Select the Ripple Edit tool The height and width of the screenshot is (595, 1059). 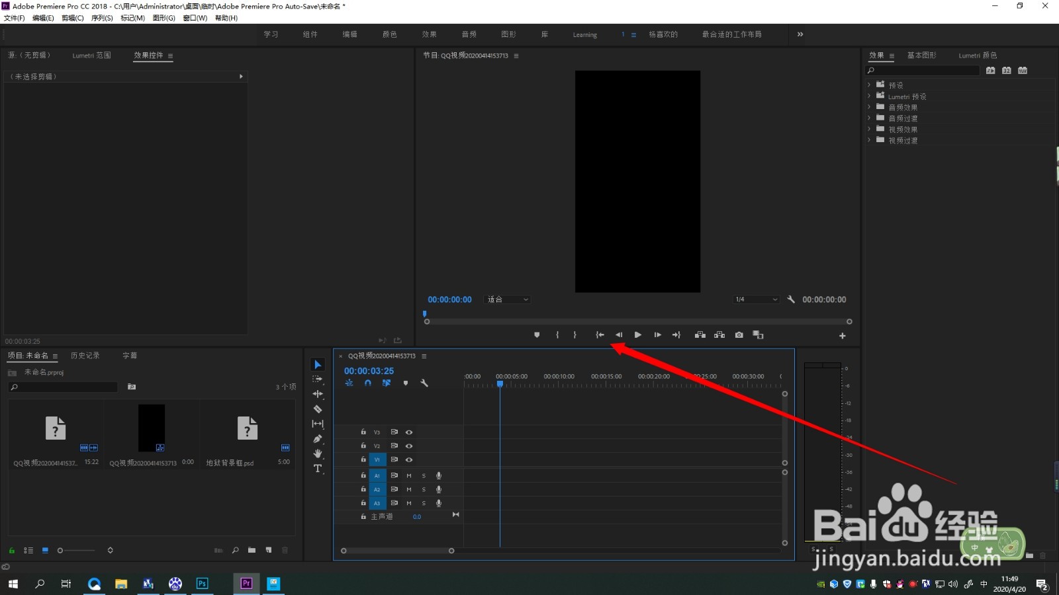click(x=318, y=394)
